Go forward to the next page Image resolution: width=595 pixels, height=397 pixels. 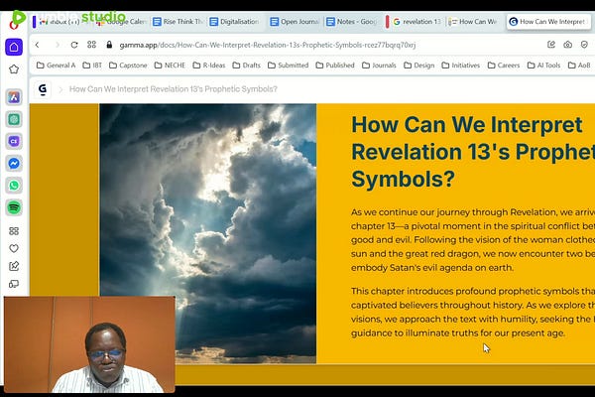[58, 45]
